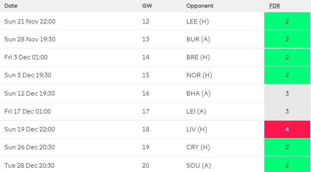
Task: Click the Date column header
Action: pyautogui.click(x=11, y=6)
